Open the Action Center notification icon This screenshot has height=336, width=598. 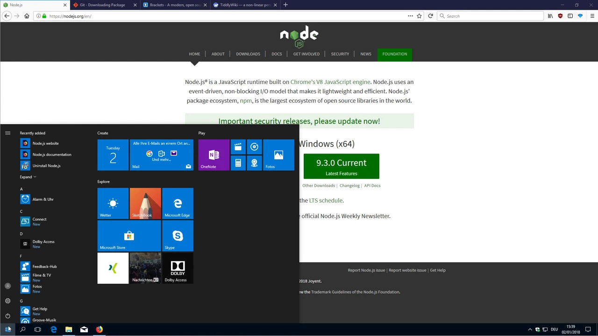pyautogui.click(x=588, y=329)
